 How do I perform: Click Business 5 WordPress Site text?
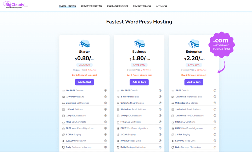130,97
